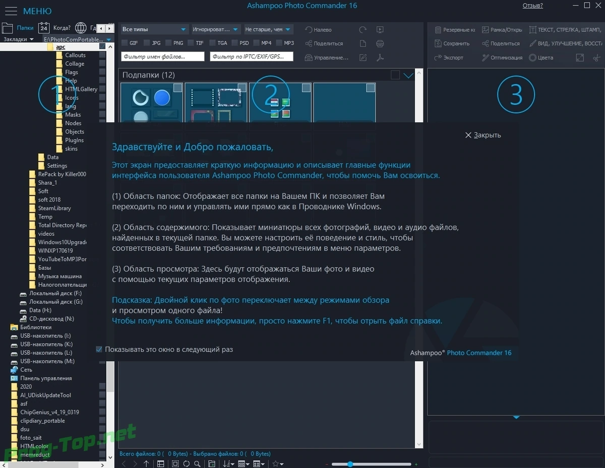Click the new document page icon

coord(362,43)
